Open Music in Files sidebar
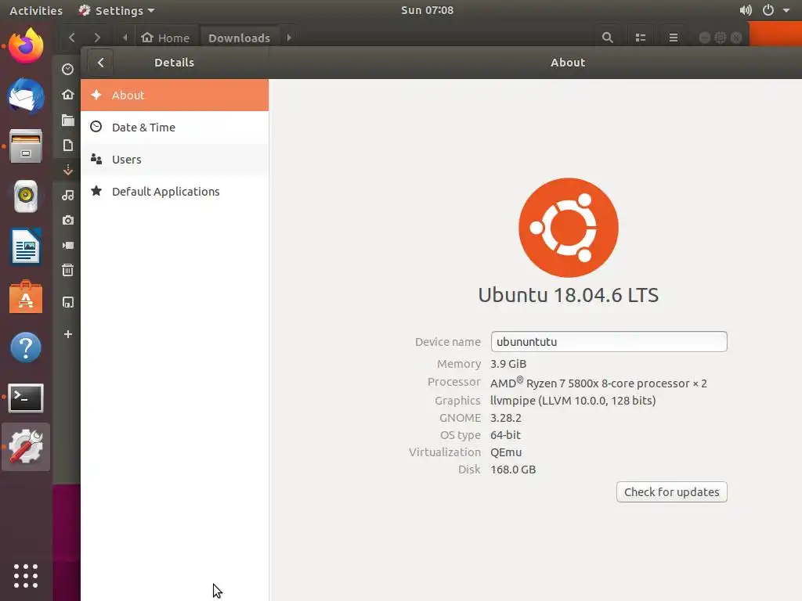The image size is (802, 601). pyautogui.click(x=67, y=195)
